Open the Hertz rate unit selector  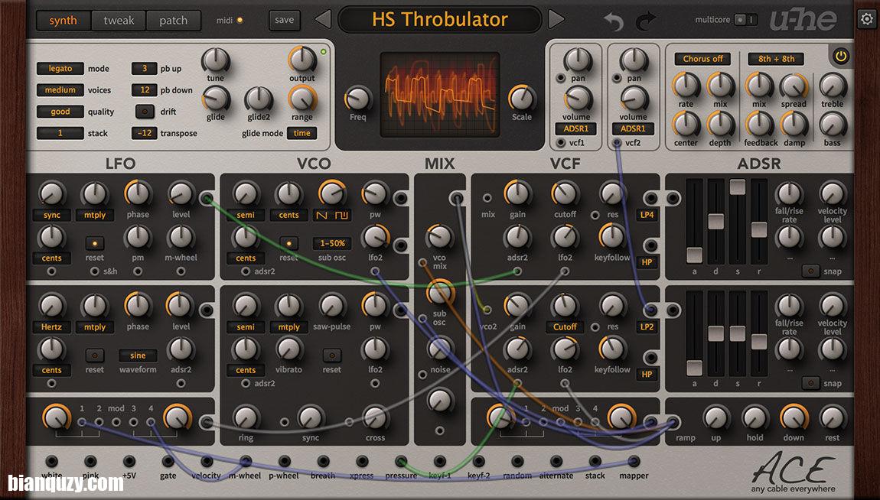point(51,326)
